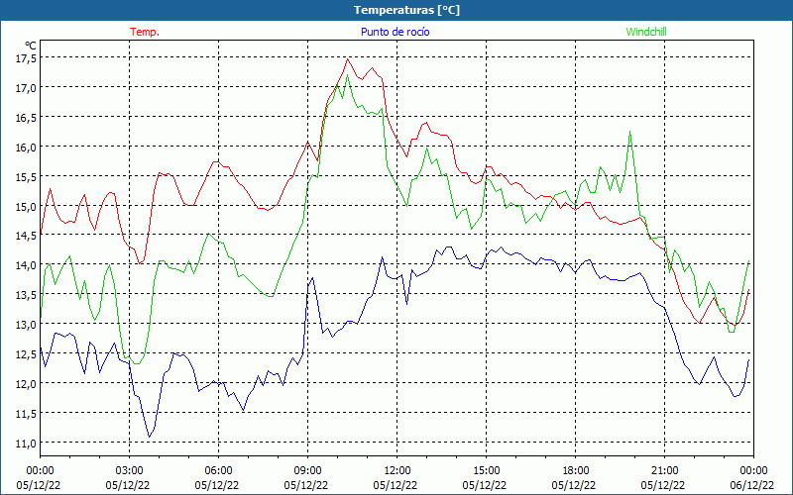The height and width of the screenshot is (495, 793).
Task: Click the 15,0 y-axis value
Action: [26, 206]
